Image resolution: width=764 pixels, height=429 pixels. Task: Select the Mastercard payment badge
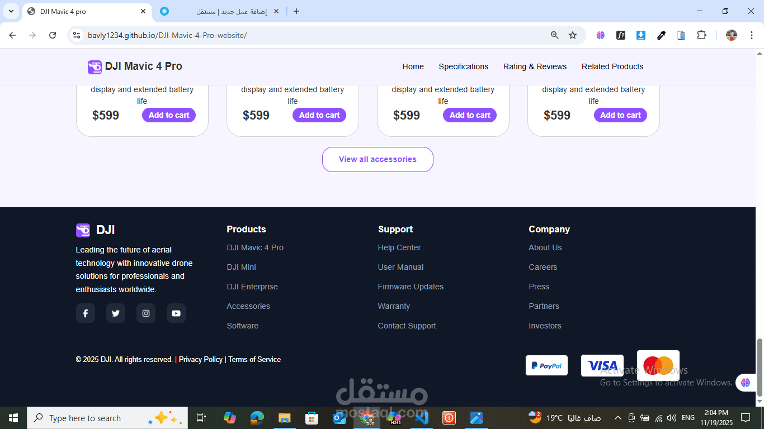point(658,365)
